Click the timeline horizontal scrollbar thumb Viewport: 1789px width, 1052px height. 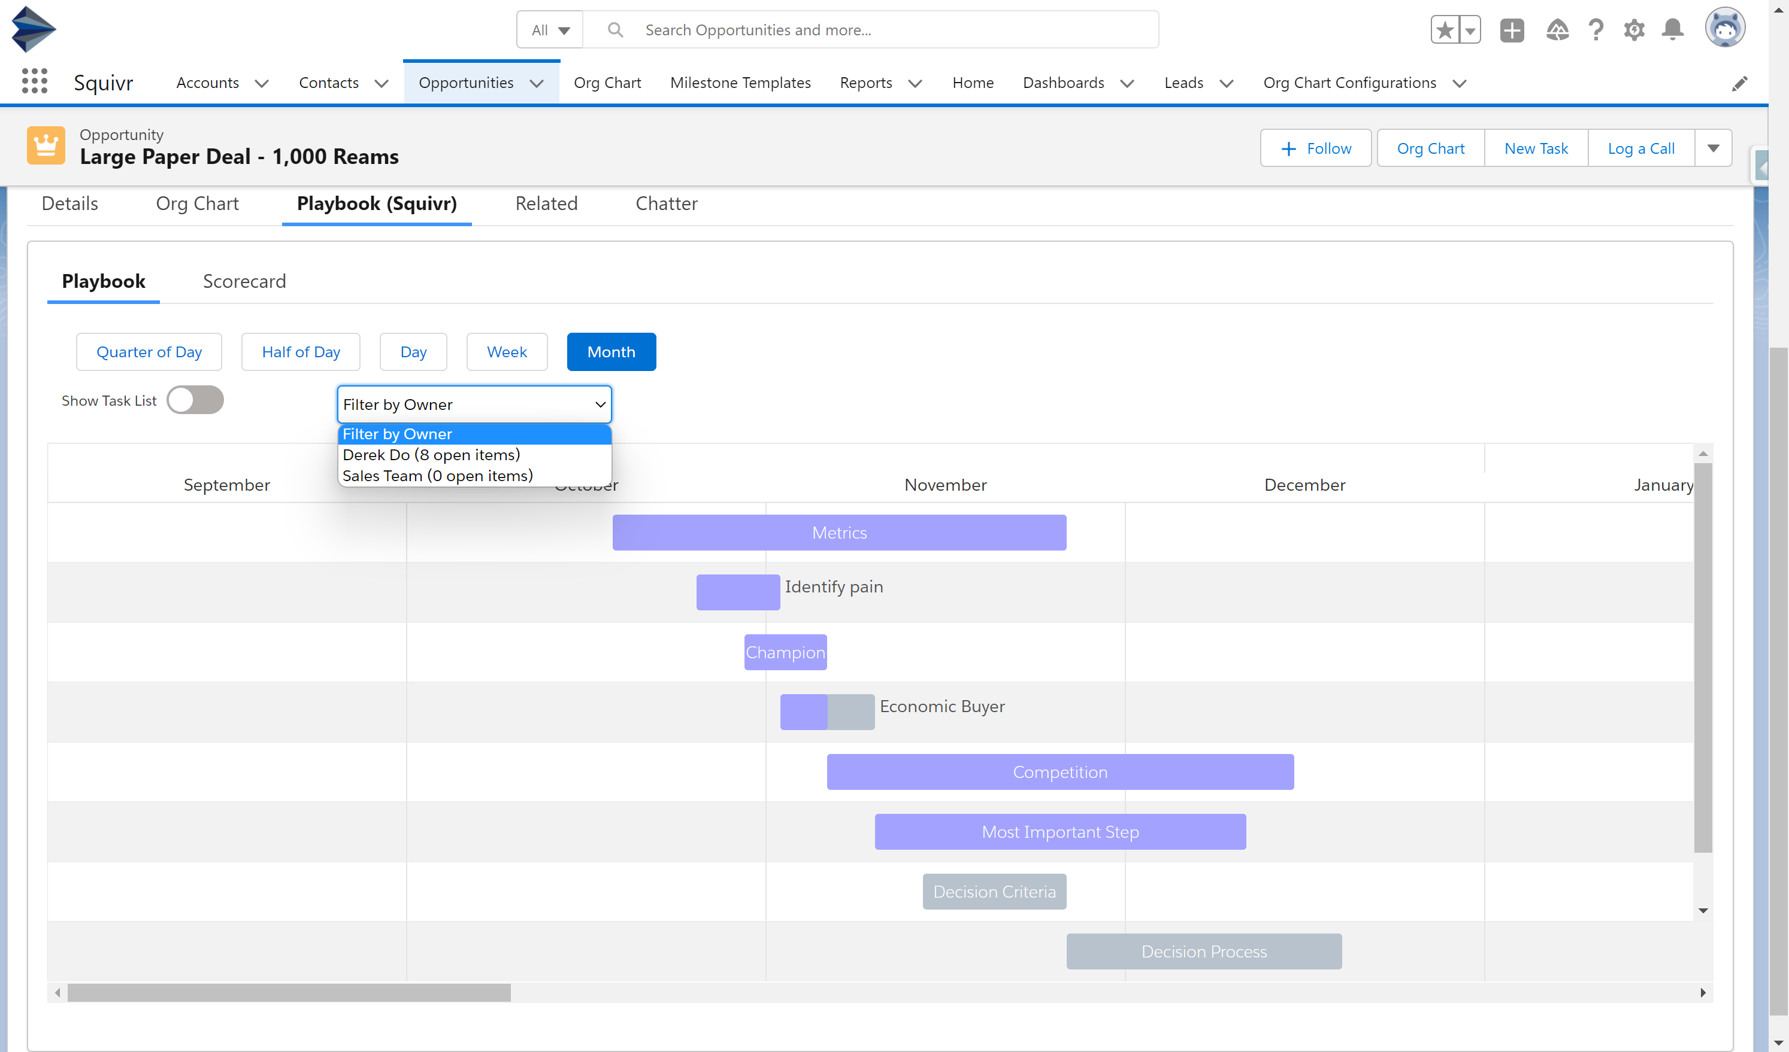click(x=289, y=992)
